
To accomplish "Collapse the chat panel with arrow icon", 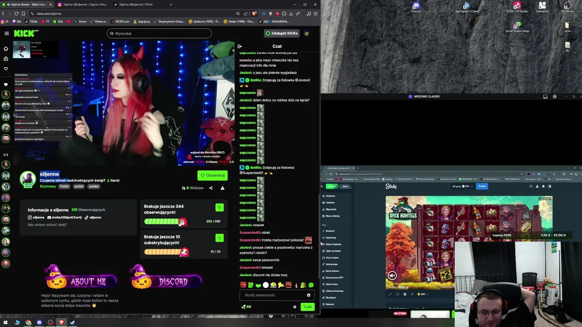I will tap(240, 46).
